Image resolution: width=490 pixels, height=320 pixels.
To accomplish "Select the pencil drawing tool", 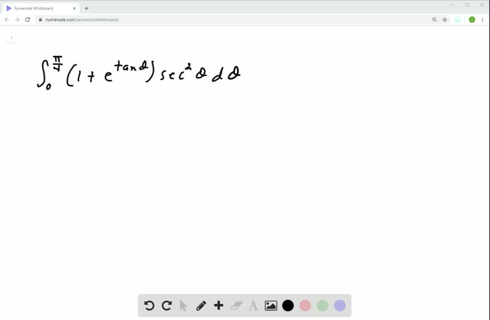I will [201, 306].
